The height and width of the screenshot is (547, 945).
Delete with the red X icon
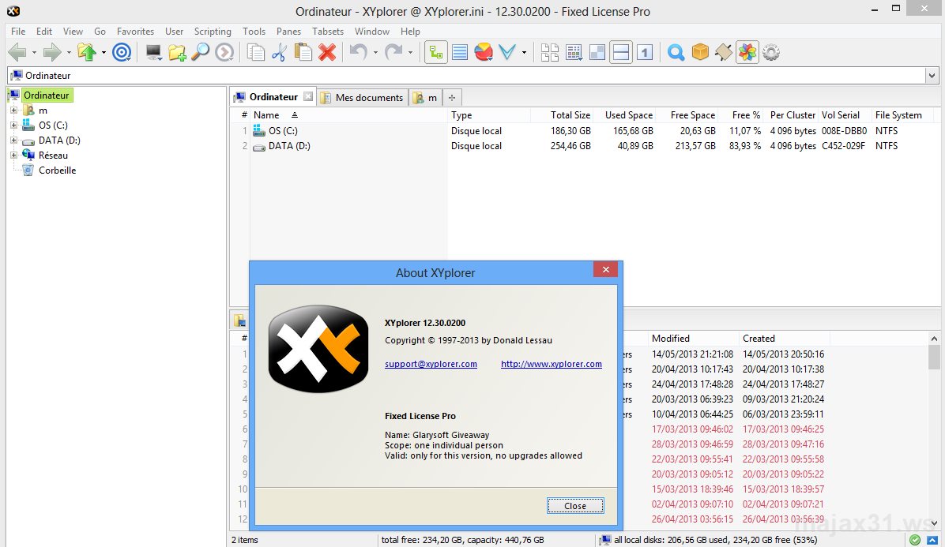[x=327, y=53]
